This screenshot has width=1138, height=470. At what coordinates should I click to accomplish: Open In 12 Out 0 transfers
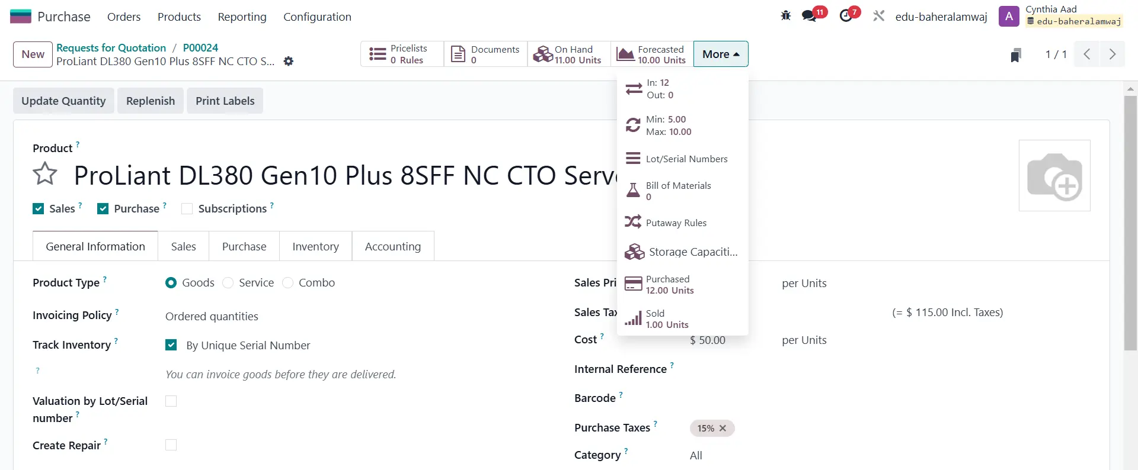tap(682, 89)
